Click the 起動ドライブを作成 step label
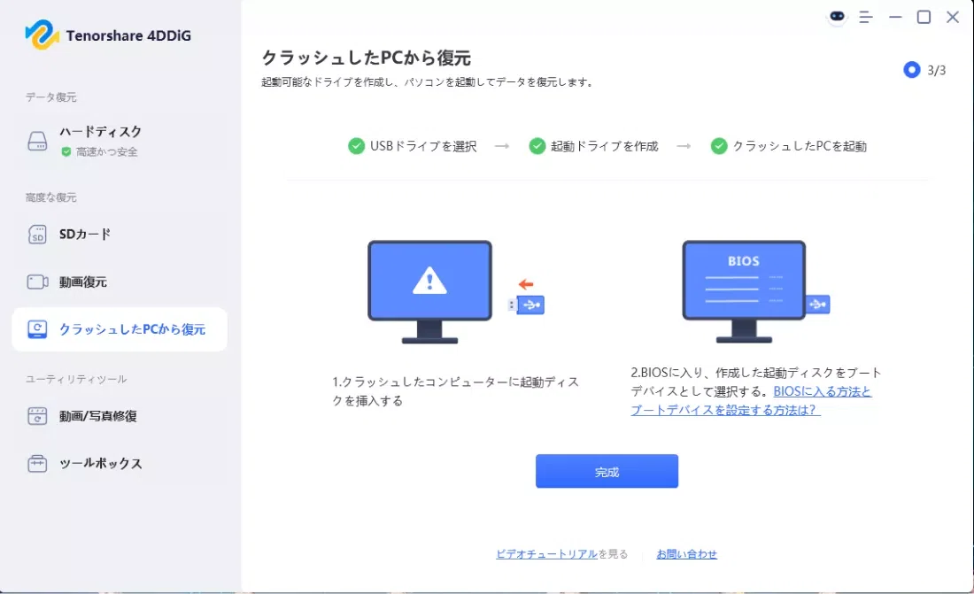The width and height of the screenshot is (974, 594). 605,146
